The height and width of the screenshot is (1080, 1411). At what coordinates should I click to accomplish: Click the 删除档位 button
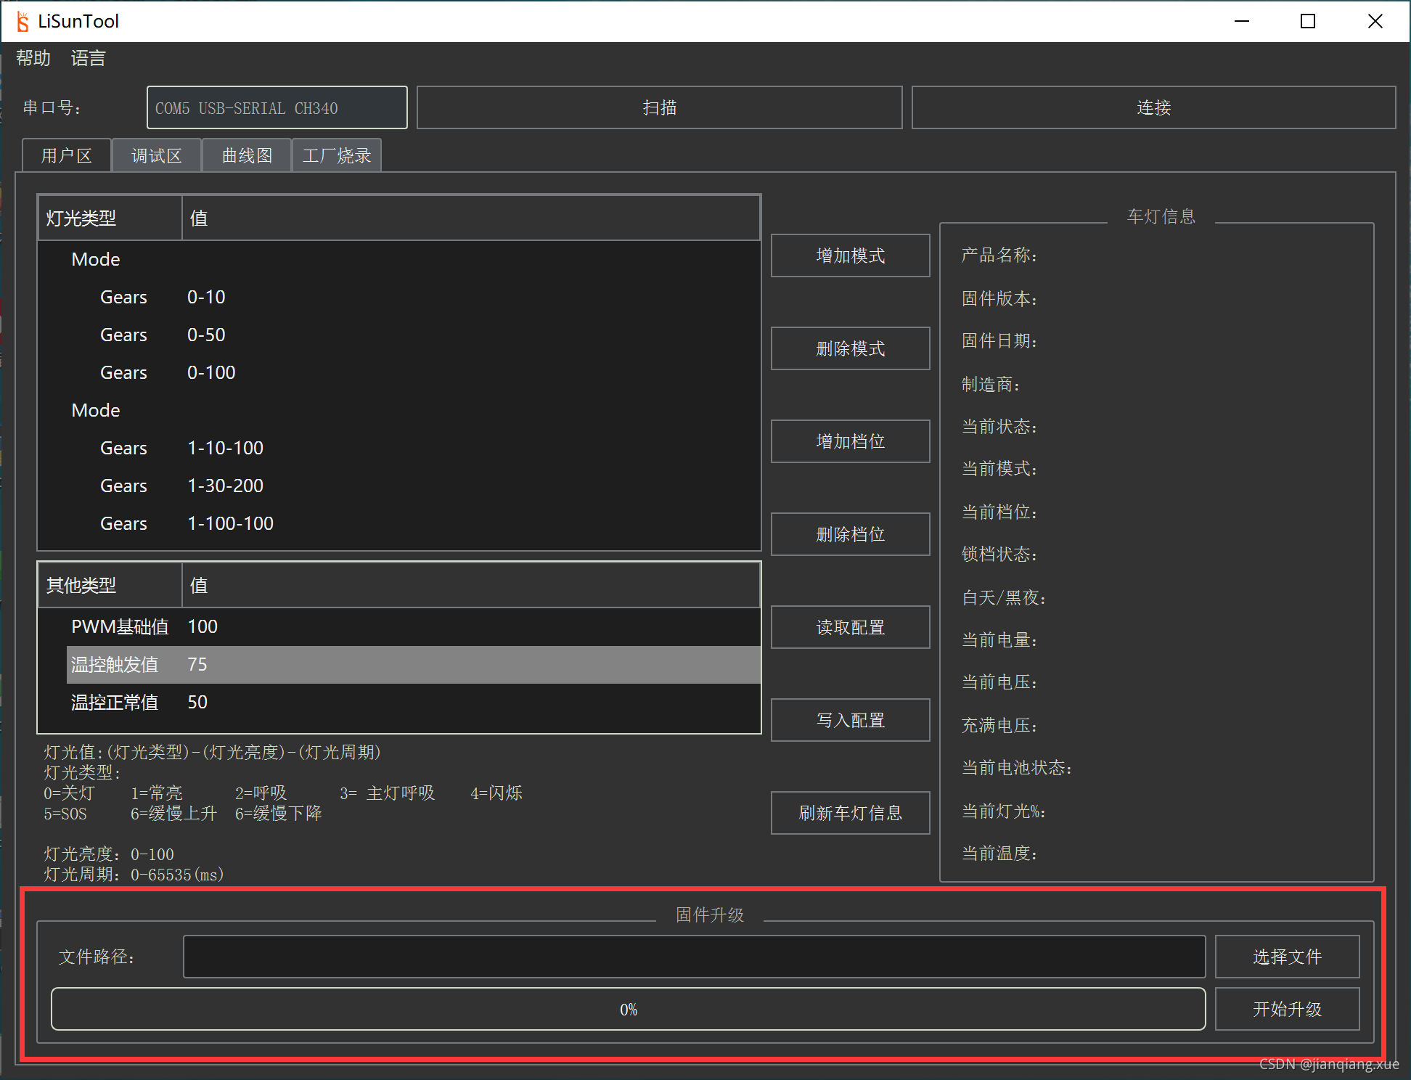(x=850, y=534)
